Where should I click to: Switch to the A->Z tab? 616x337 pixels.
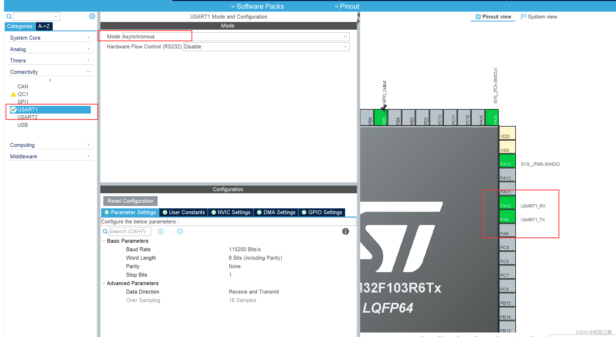(x=44, y=26)
